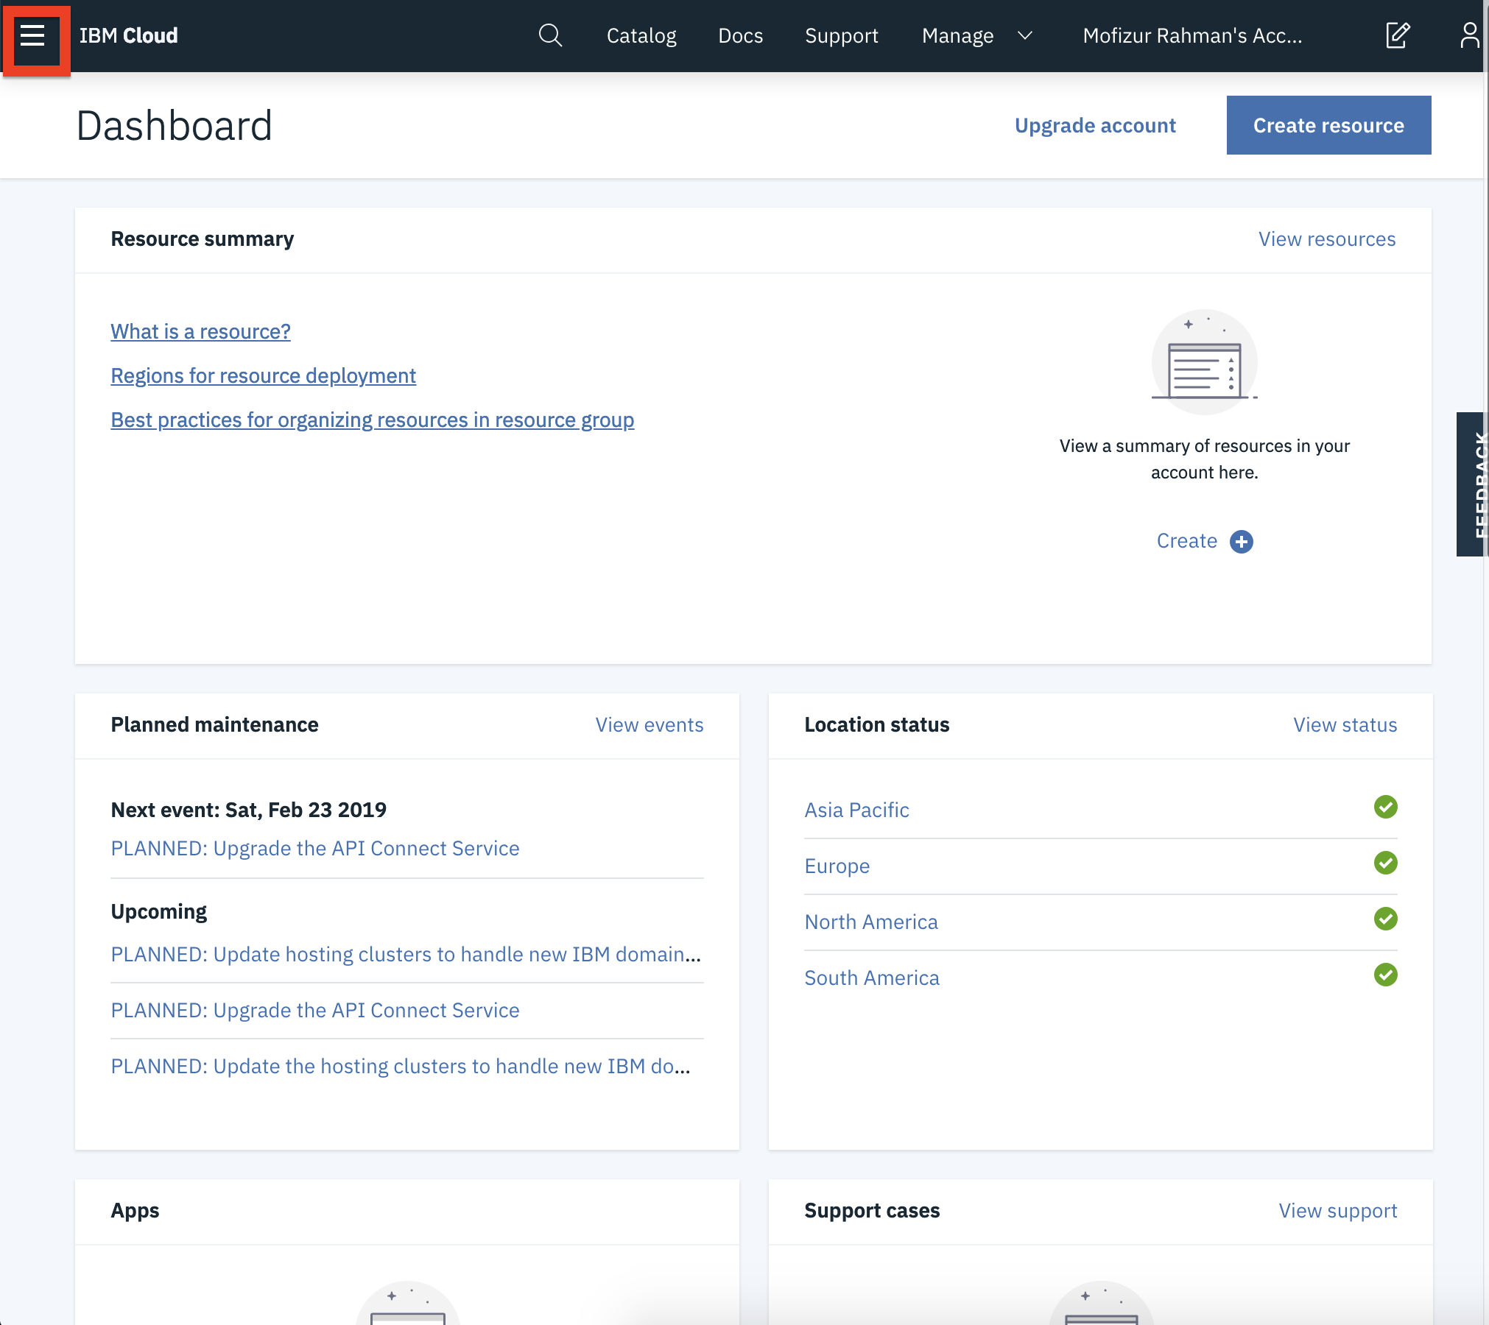Select the South America location

pyautogui.click(x=872, y=978)
